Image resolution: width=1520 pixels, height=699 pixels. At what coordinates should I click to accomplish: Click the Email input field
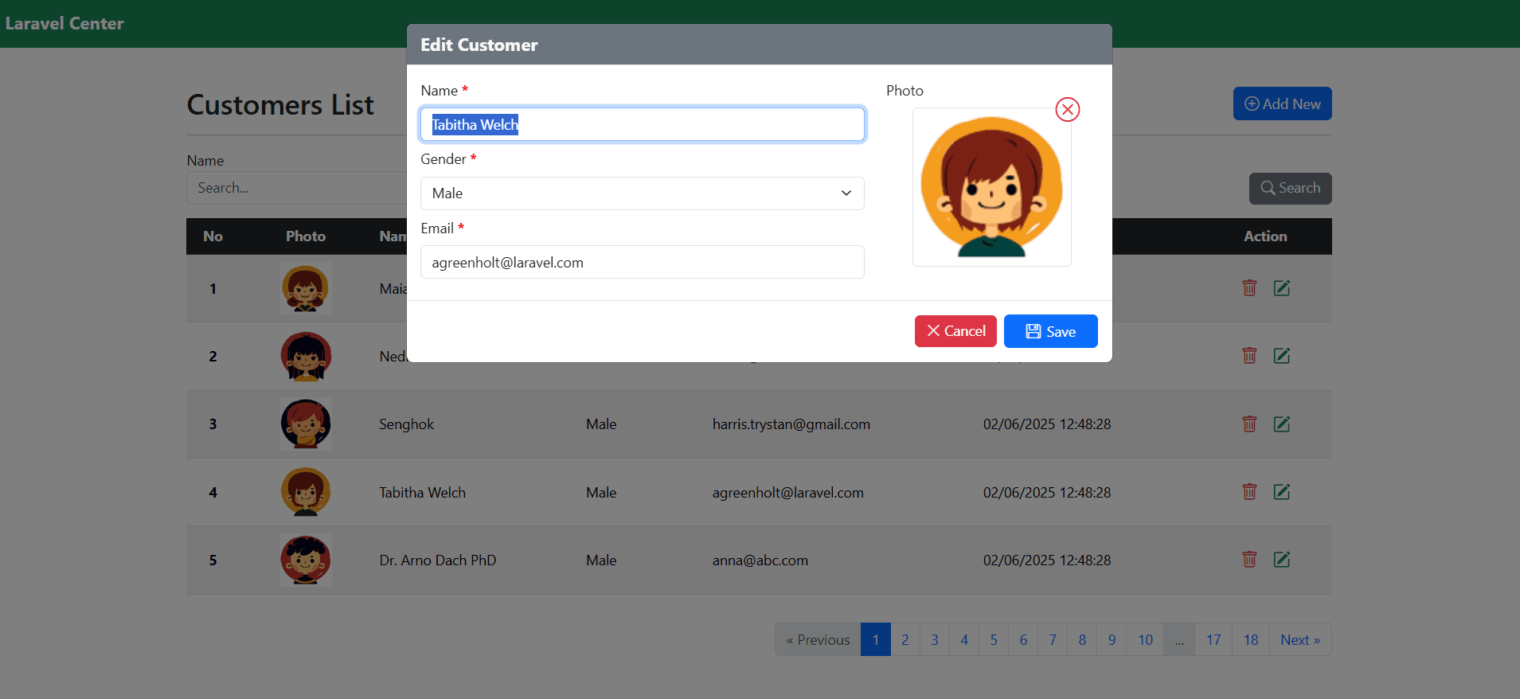pos(642,263)
